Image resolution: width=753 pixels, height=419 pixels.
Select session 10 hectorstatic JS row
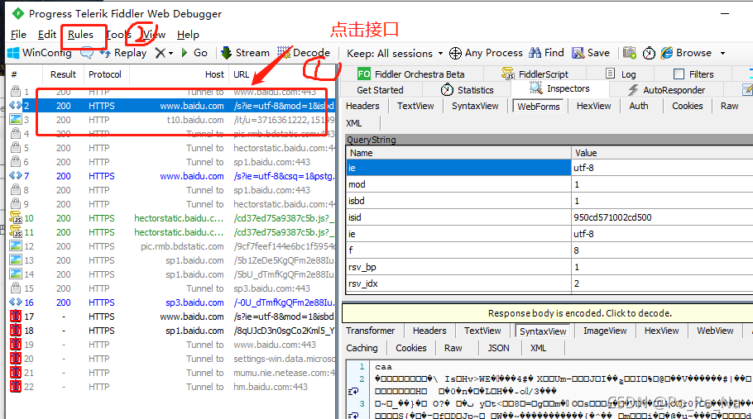[x=172, y=218]
